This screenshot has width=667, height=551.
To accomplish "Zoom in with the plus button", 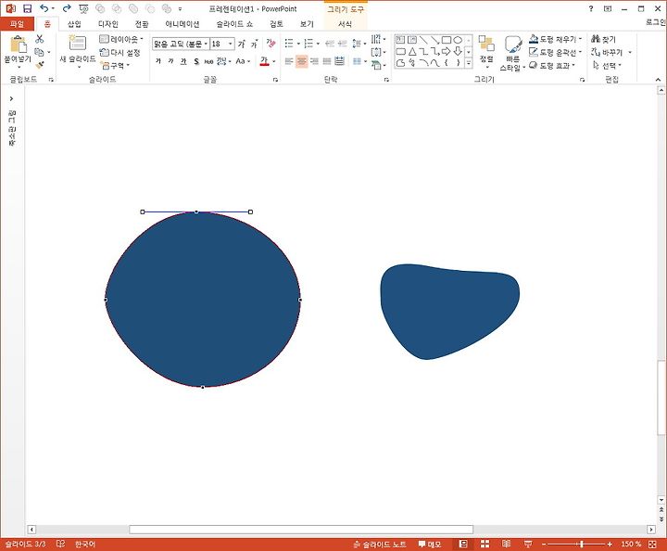I will 610,545.
